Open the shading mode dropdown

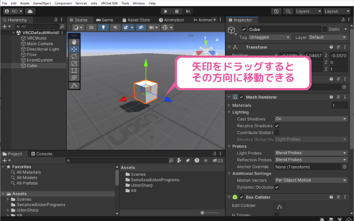tap(78, 27)
